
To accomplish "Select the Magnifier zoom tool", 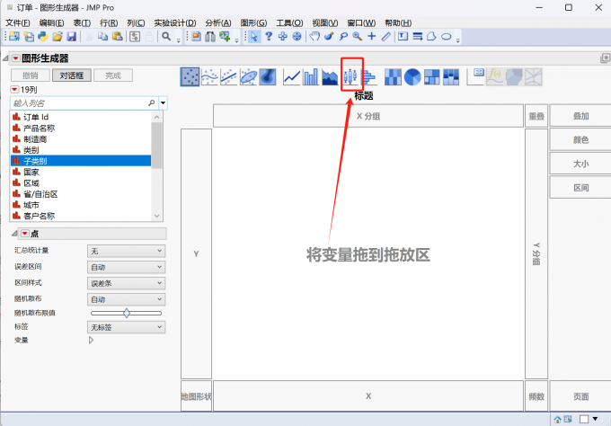I will 358,37.
